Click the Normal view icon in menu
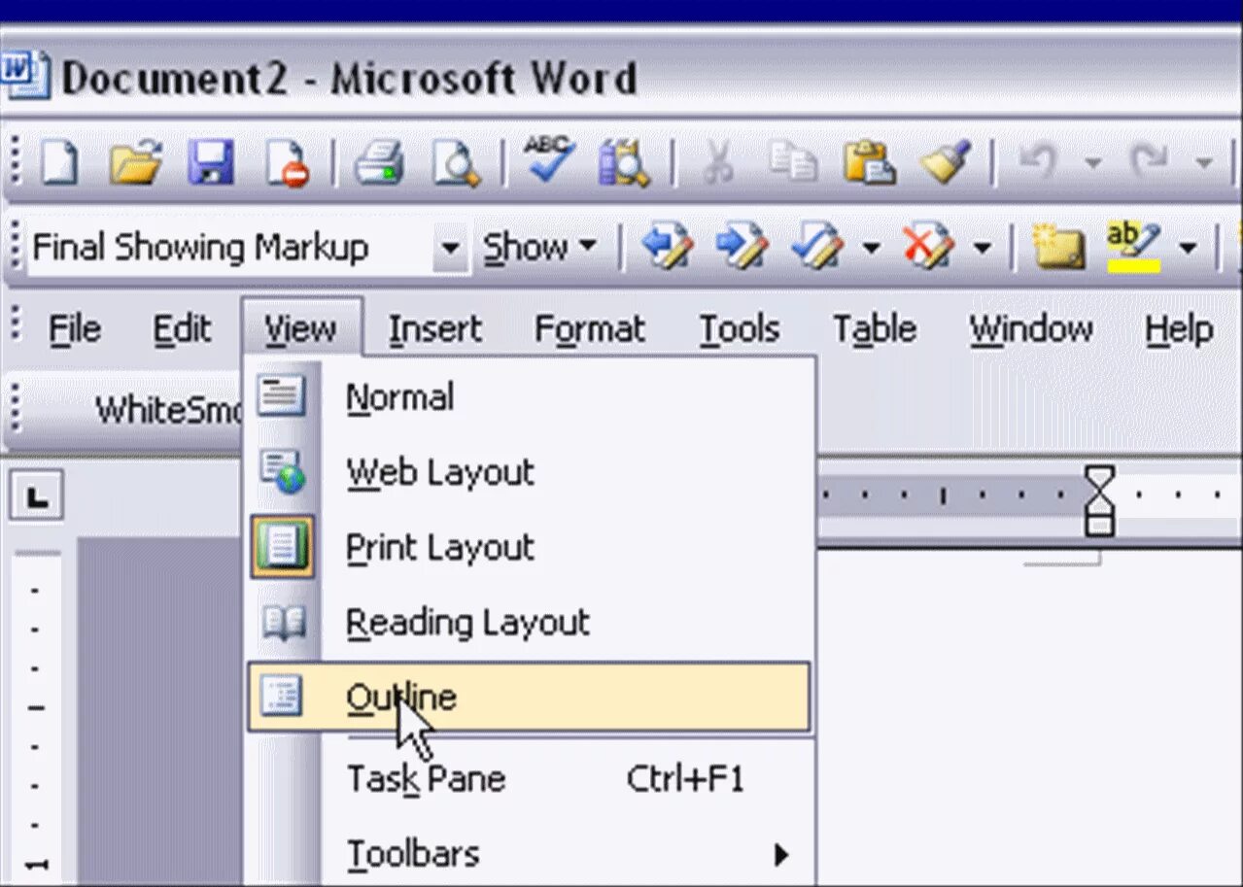This screenshot has height=887, width=1243. pos(282,396)
